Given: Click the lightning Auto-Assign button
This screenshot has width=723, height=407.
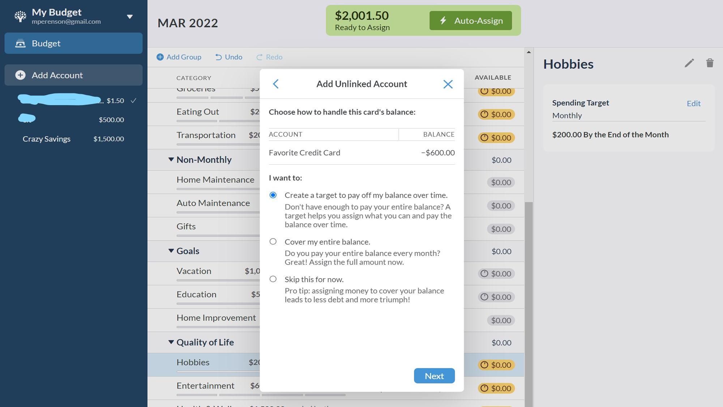Looking at the screenshot, I should (470, 21).
